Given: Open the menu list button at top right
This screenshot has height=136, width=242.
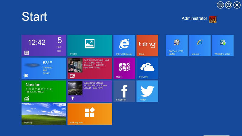Looking at the screenshot, I should (x=220, y=5).
